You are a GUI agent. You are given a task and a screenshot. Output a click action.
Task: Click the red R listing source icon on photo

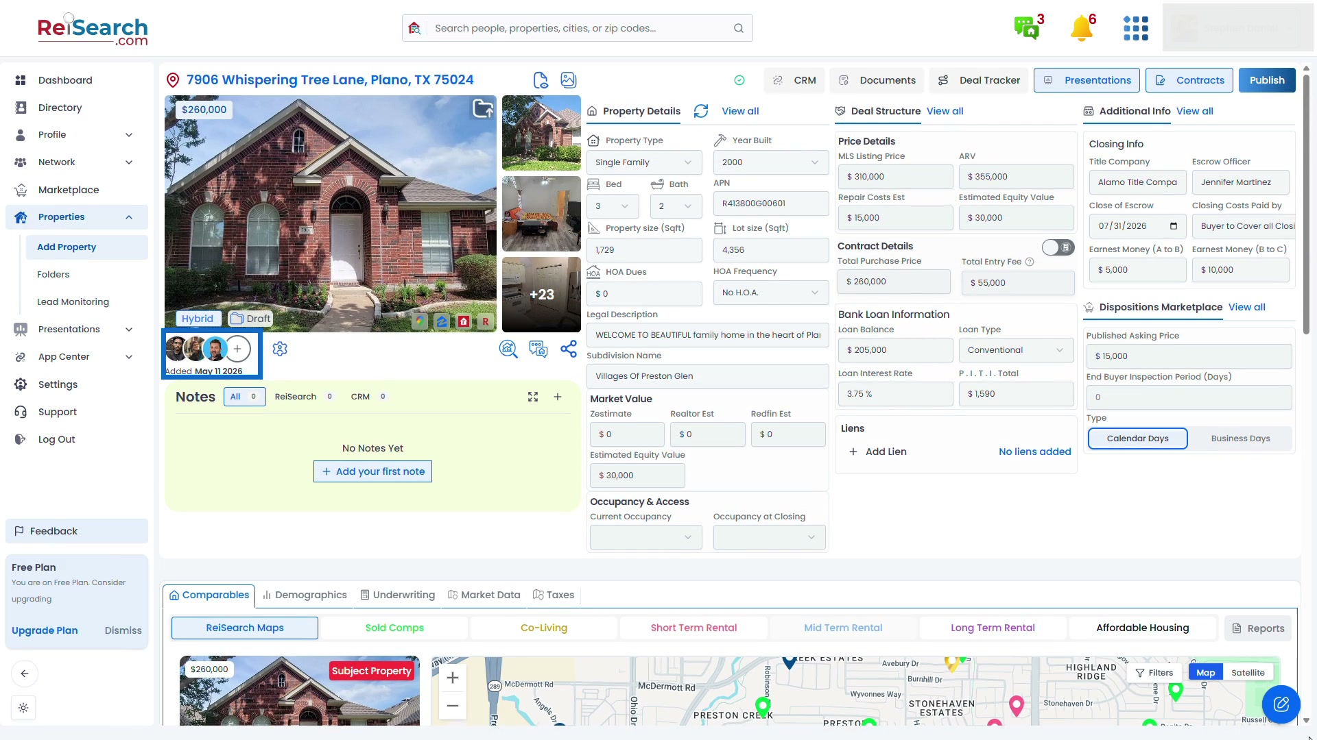pos(486,321)
